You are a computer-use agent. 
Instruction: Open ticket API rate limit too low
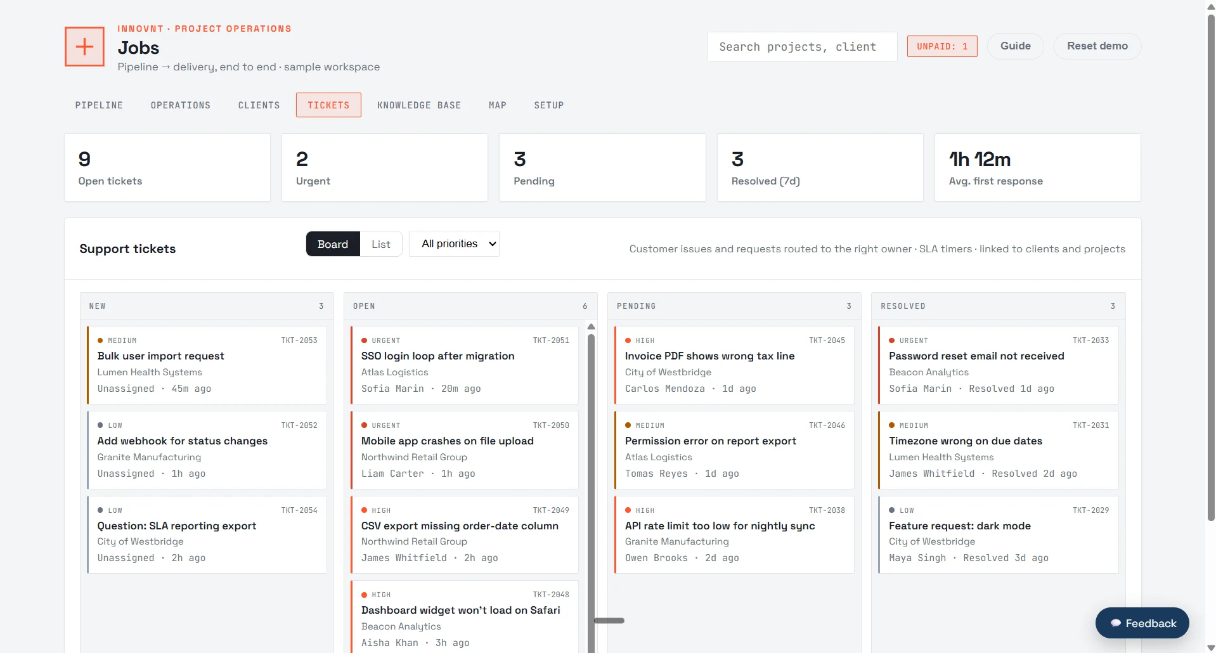(734, 534)
